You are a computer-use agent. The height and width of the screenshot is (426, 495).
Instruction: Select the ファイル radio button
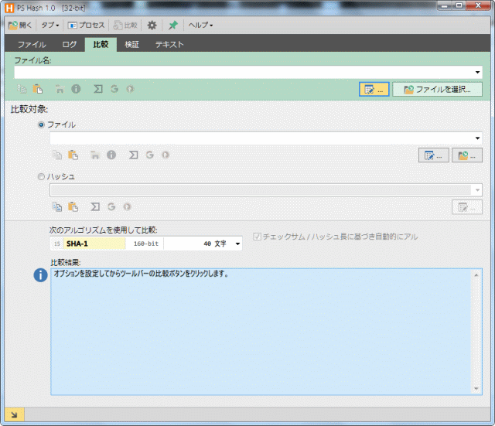[41, 124]
